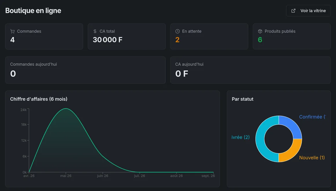Click the Commandes aujourd'hui value 0
This screenshot has height=191, width=336.
coord(13,74)
